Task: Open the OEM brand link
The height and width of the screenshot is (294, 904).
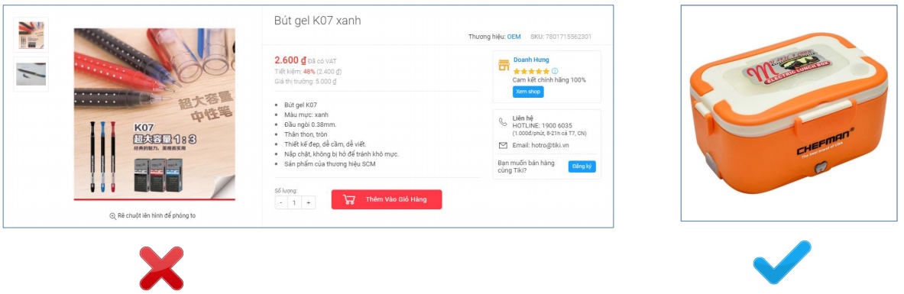Action: [x=514, y=37]
